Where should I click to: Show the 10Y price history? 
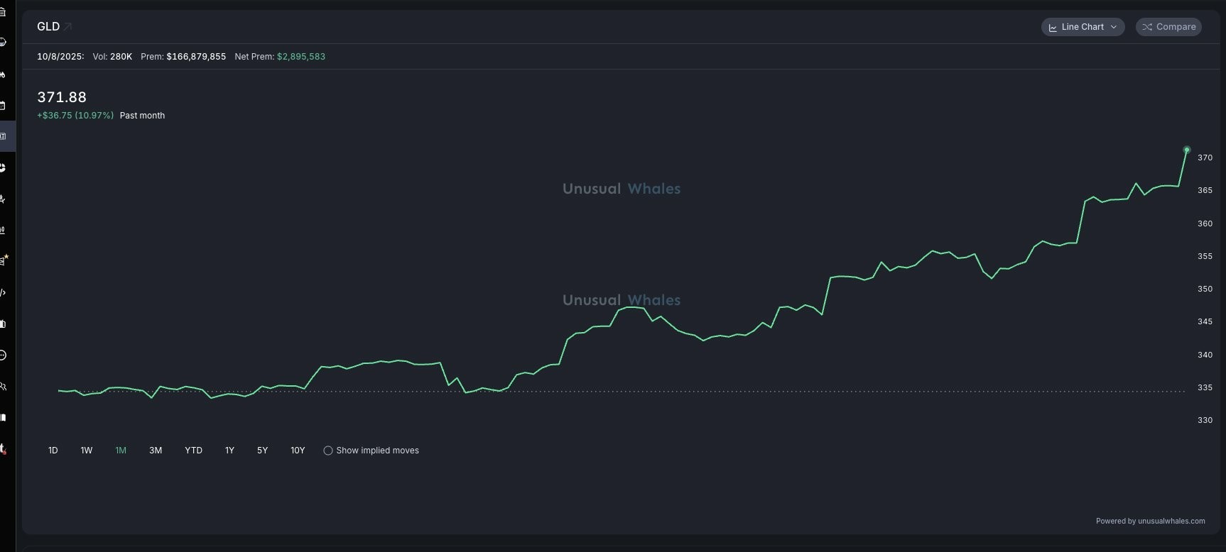298,451
